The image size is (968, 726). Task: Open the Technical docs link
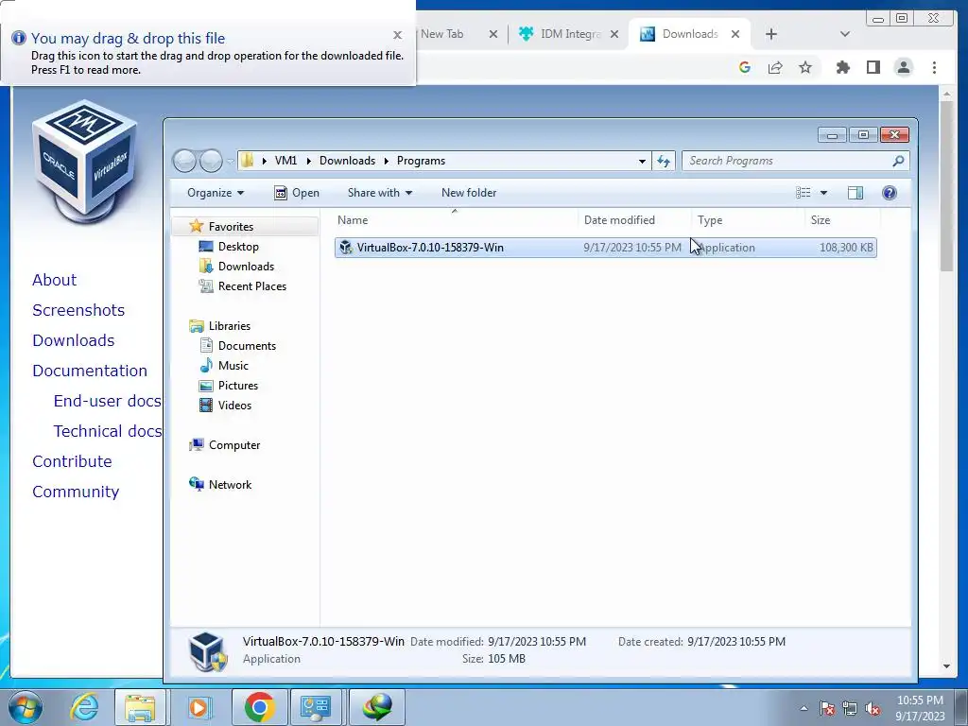coord(108,431)
